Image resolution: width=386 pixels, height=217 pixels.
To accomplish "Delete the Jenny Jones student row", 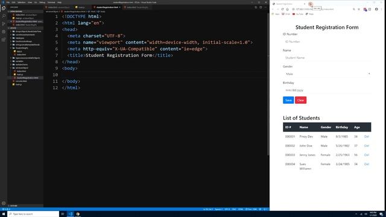I will tap(366, 155).
